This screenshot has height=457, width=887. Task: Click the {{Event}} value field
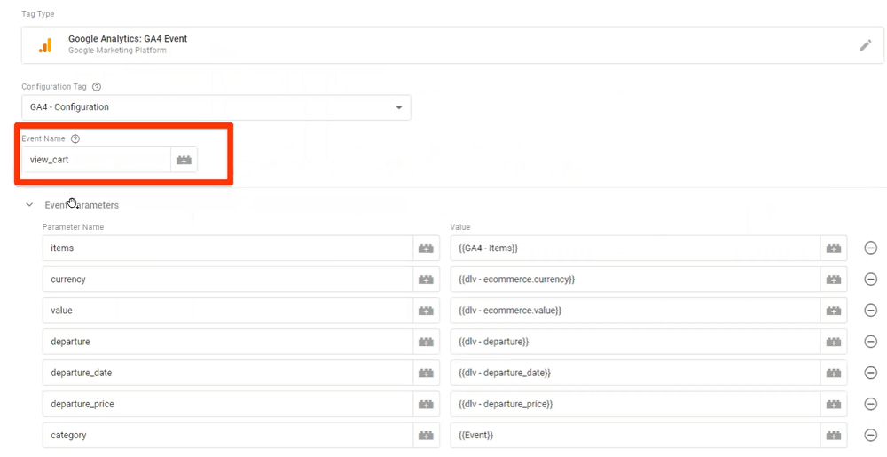click(x=636, y=435)
